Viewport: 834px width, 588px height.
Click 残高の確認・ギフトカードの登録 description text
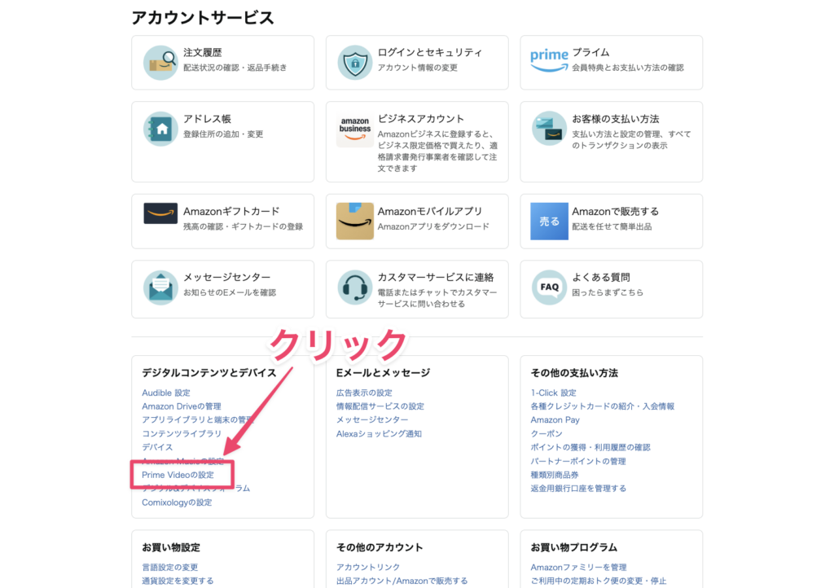(x=243, y=227)
